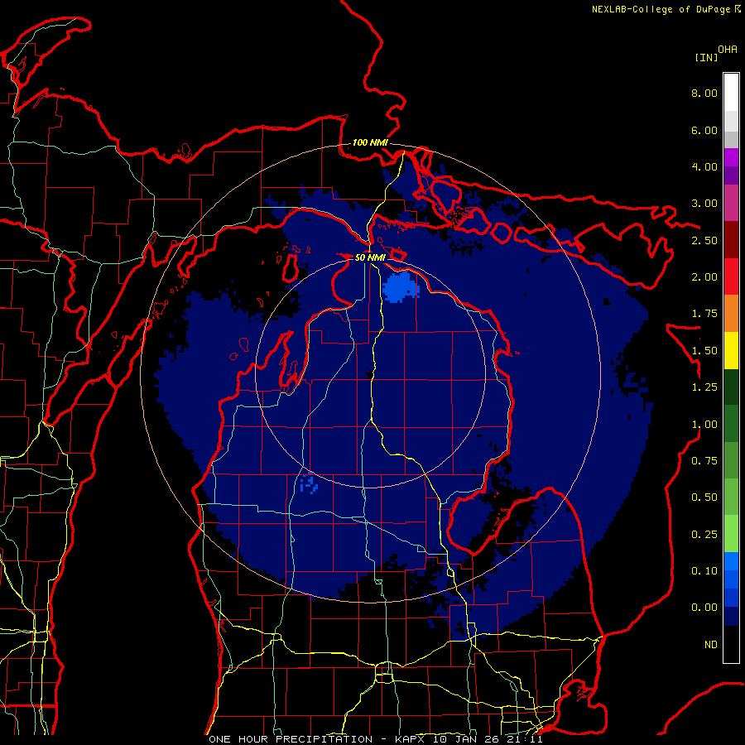Pick the bright red legend swatch

731,276
